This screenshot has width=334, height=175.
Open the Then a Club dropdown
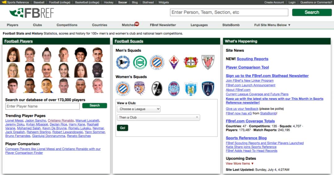coord(158,117)
